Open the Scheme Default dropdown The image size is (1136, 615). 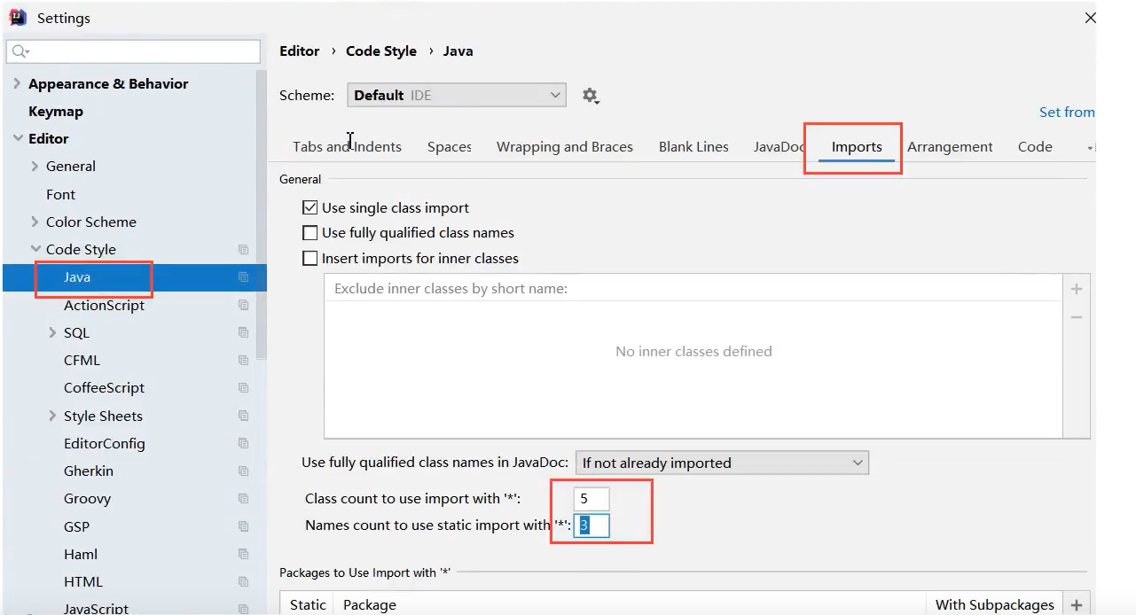[x=457, y=96]
